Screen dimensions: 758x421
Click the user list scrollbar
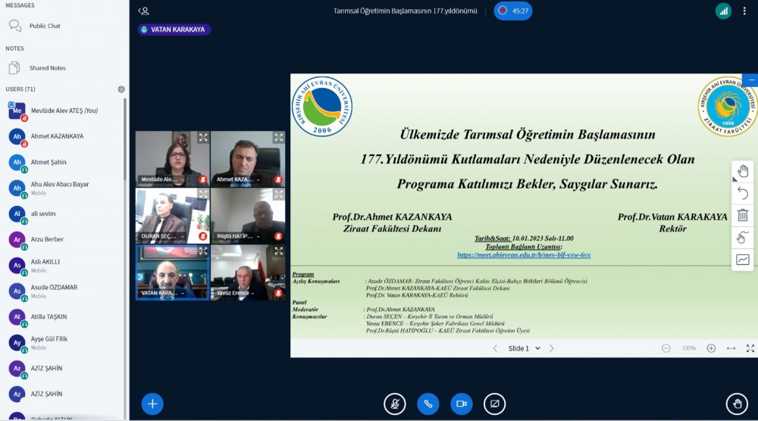[x=125, y=140]
